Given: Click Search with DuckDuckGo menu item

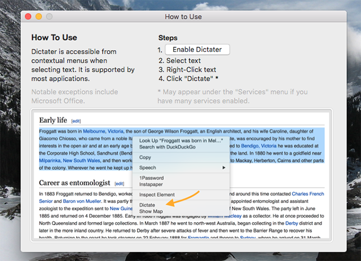Looking at the screenshot, I should [x=168, y=147].
